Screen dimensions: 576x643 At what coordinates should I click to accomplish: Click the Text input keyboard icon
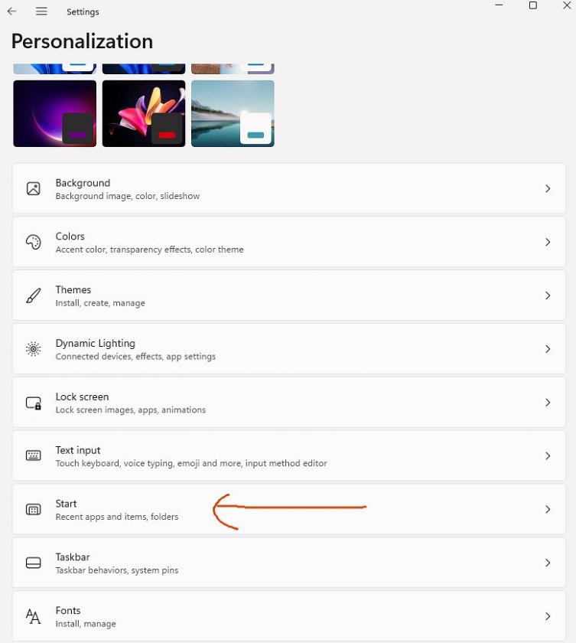[33, 455]
